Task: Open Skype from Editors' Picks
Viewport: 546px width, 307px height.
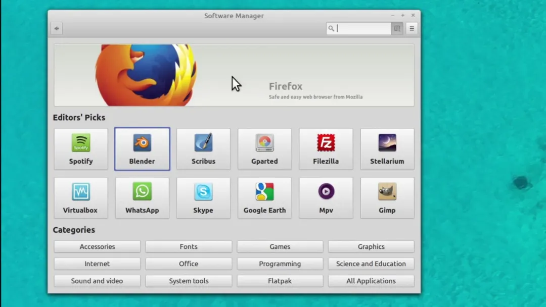Action: coord(203,198)
